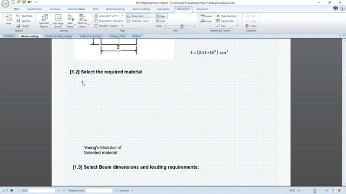The image size is (346, 194).
Task: Open the Math ribbon tab
Action: click(x=17, y=9)
